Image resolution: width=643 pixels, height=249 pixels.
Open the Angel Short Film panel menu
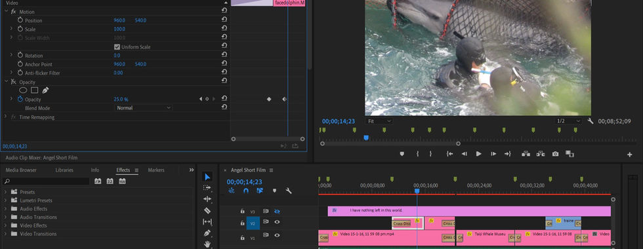271,170
